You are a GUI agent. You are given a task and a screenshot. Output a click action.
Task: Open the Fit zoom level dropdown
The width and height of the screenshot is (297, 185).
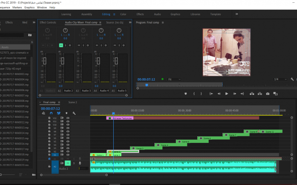click(174, 79)
